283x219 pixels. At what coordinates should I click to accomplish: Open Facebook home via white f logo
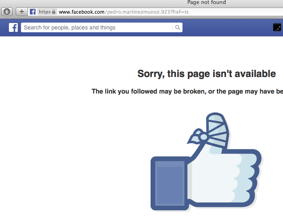click(x=13, y=27)
